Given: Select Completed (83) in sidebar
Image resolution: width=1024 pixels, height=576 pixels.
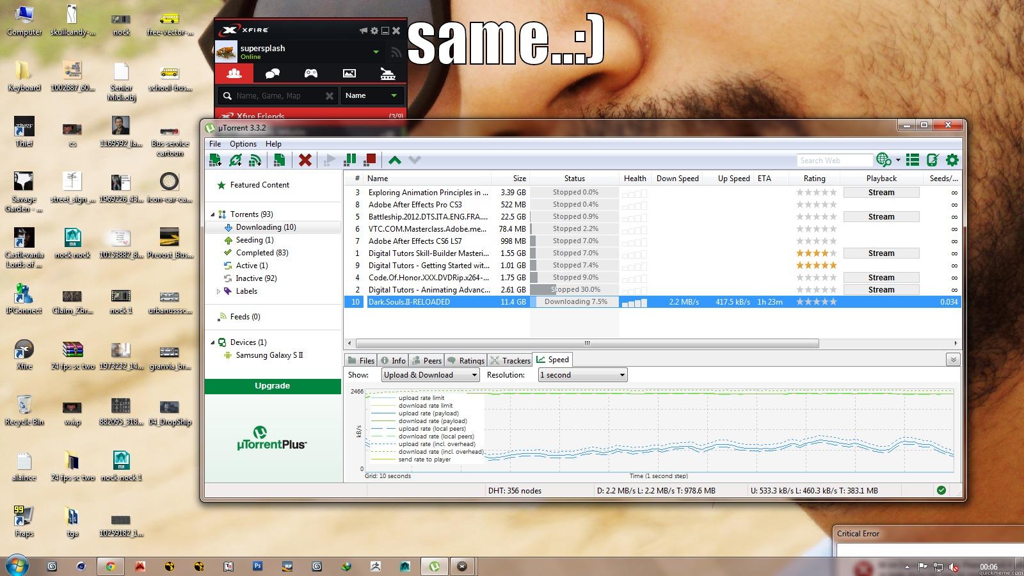Looking at the screenshot, I should pos(262,253).
